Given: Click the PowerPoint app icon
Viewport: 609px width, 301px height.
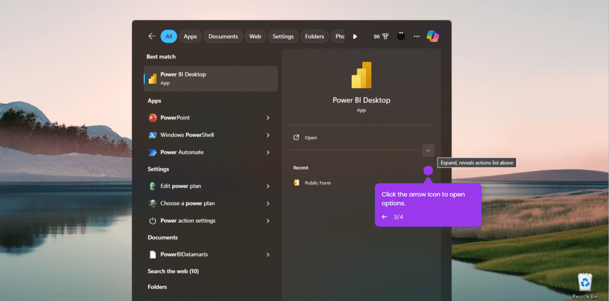Looking at the screenshot, I should (x=153, y=118).
